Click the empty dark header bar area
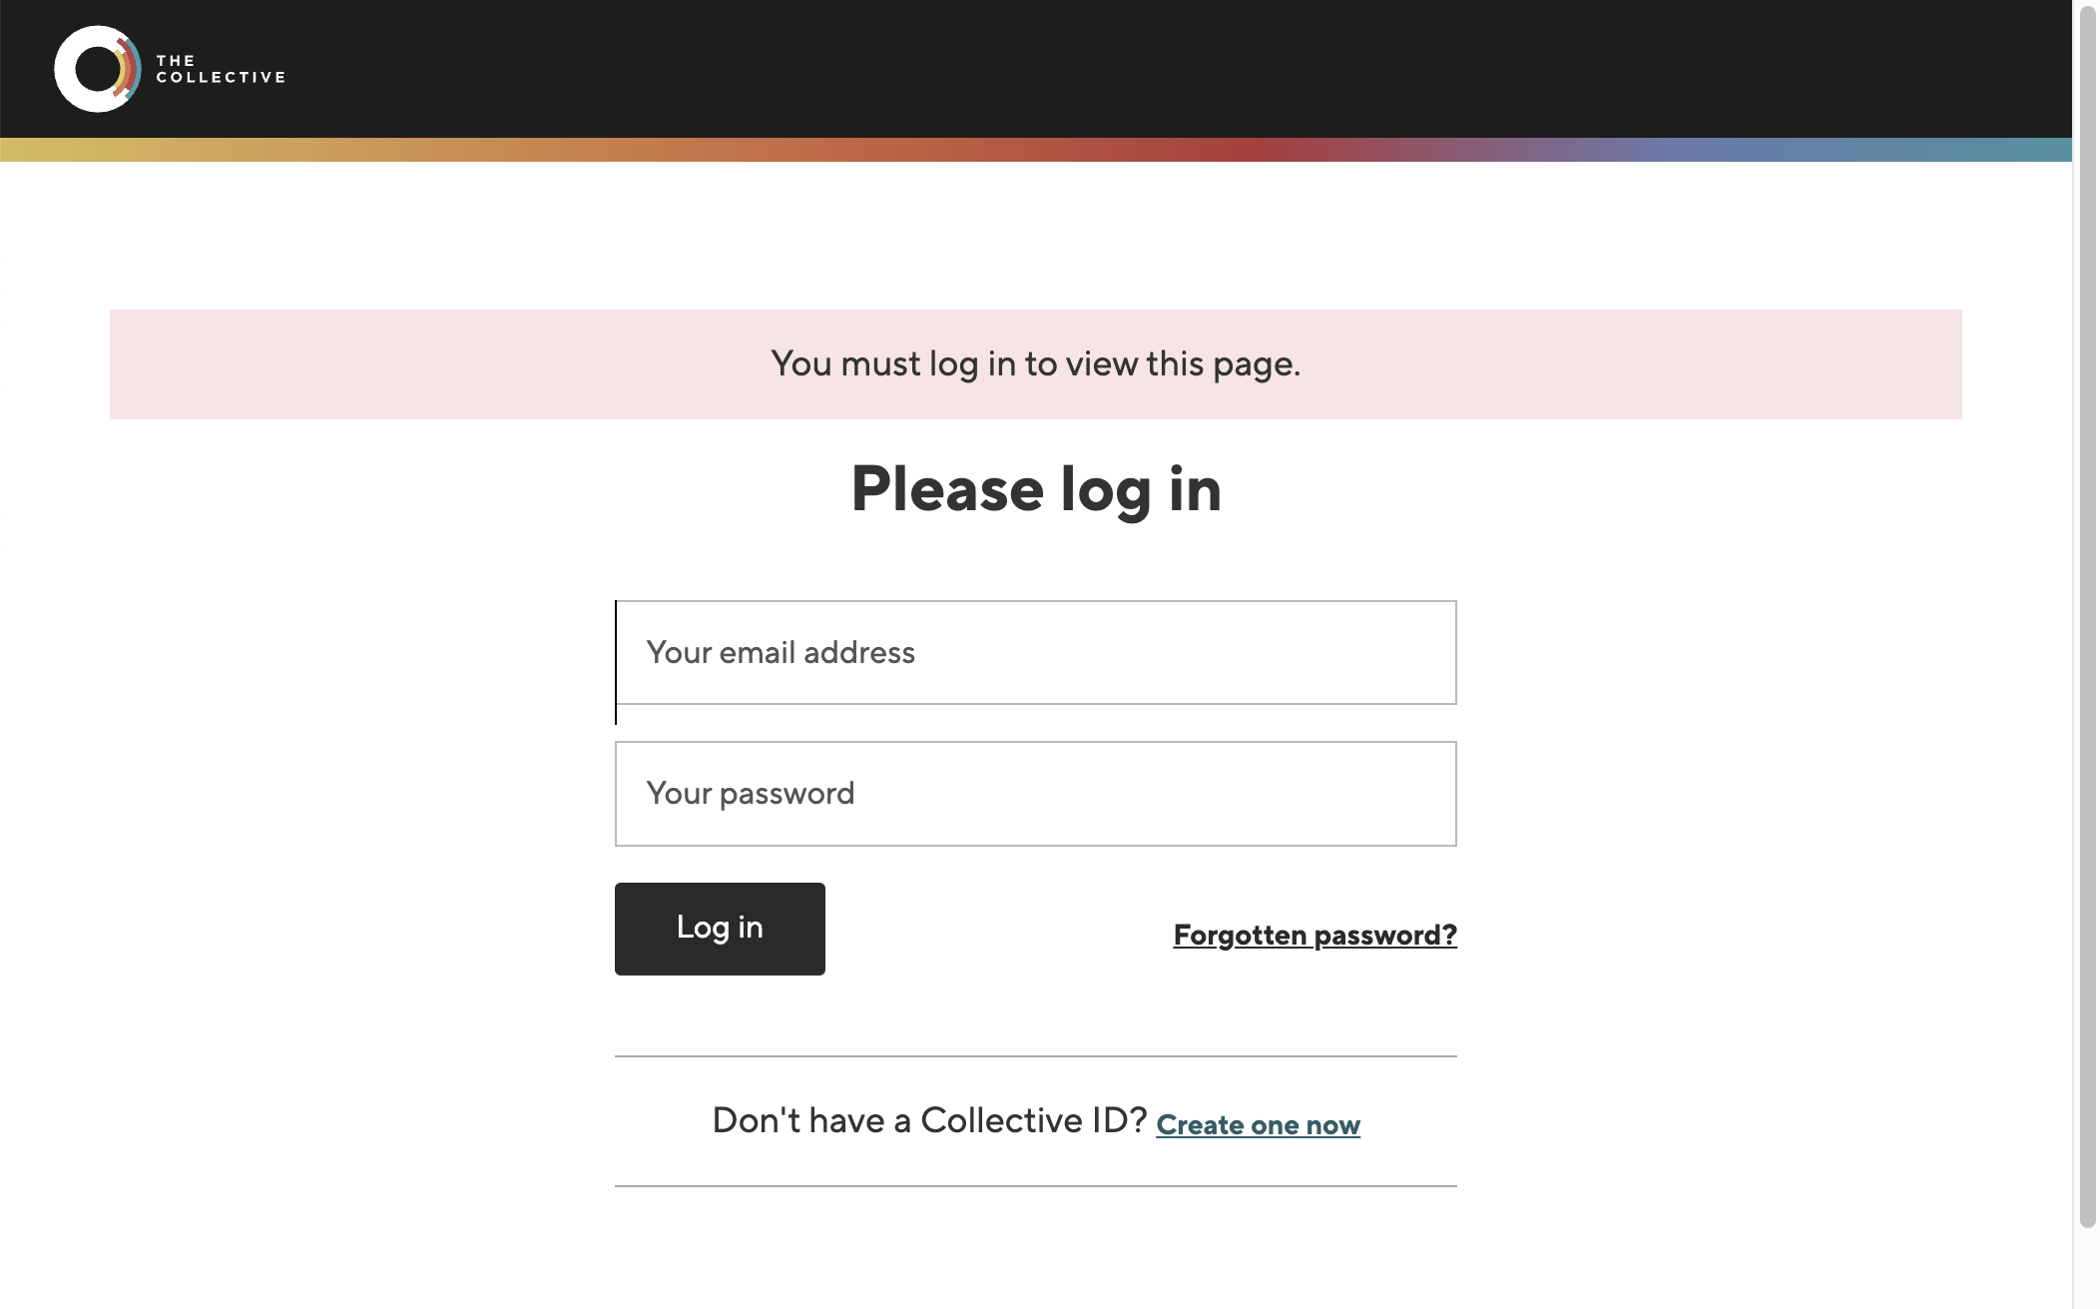 tap(1098, 68)
